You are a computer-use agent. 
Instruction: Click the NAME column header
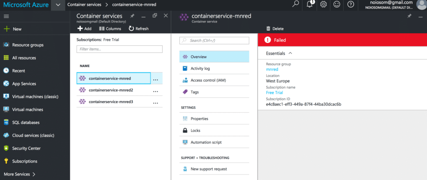tap(85, 66)
